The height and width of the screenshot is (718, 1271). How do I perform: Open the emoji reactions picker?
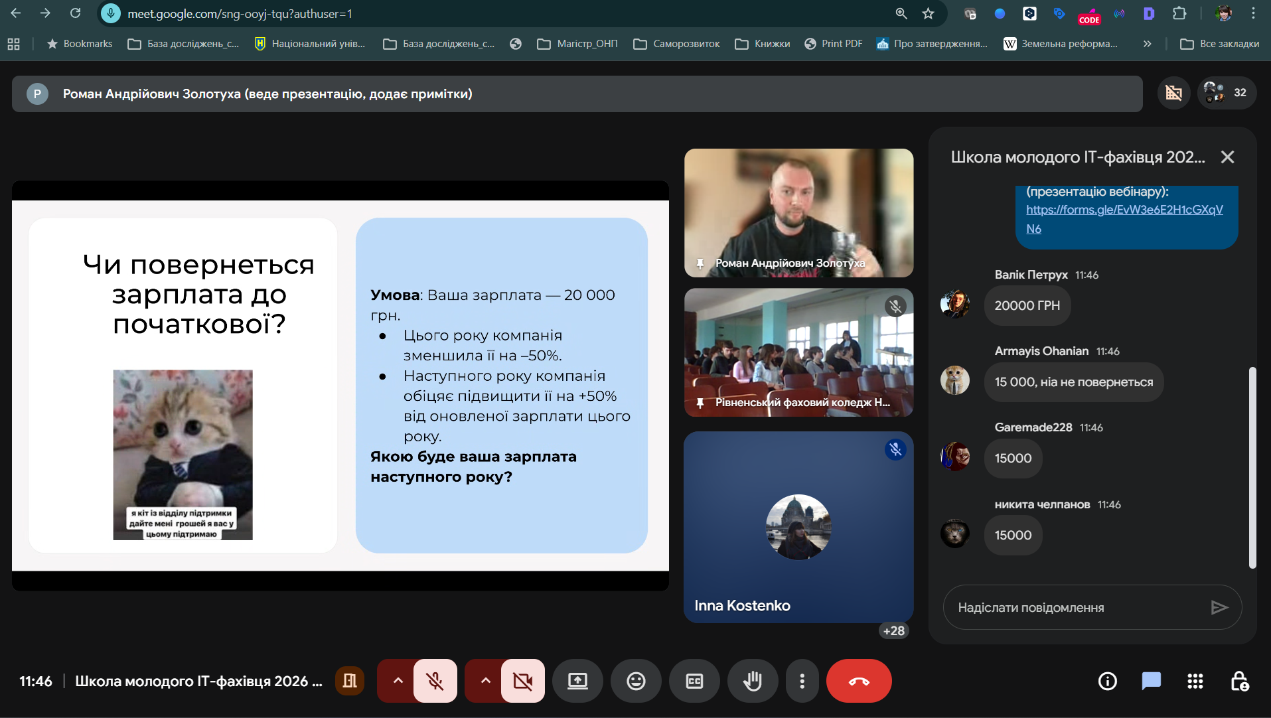636,681
